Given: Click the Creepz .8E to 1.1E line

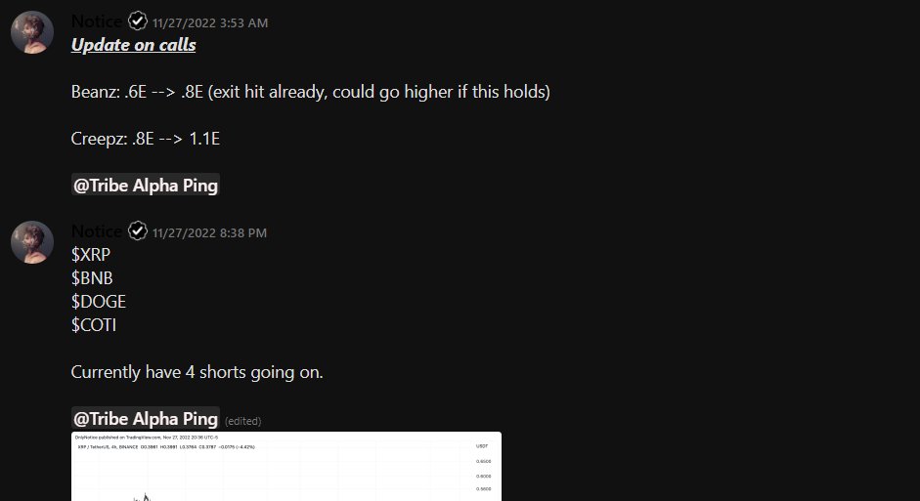Looking at the screenshot, I should tap(146, 139).
